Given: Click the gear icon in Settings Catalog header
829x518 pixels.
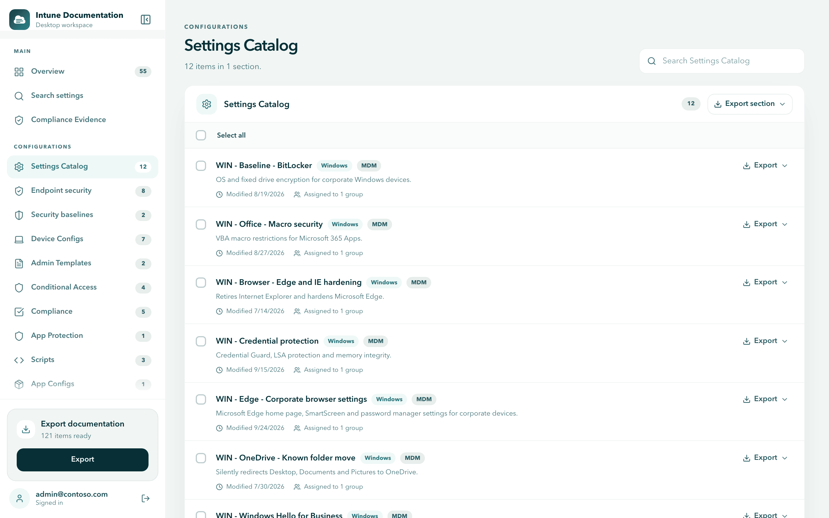Looking at the screenshot, I should tap(207, 104).
